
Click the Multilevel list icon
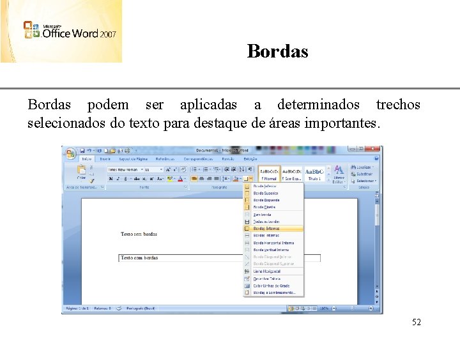217,169
